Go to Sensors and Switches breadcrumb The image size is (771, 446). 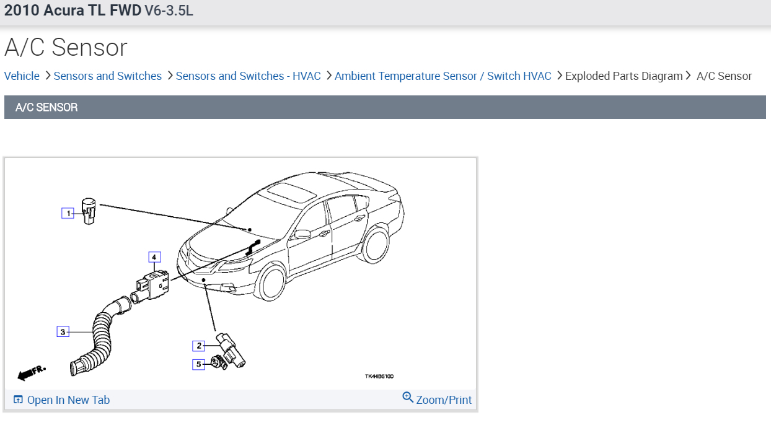(x=107, y=76)
